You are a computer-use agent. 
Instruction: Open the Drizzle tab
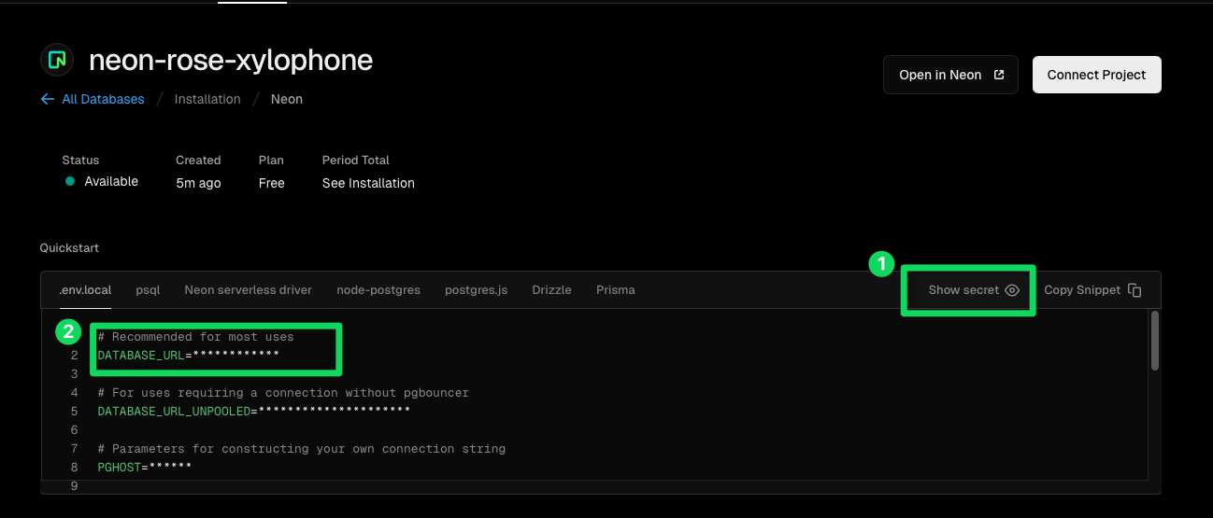551,290
